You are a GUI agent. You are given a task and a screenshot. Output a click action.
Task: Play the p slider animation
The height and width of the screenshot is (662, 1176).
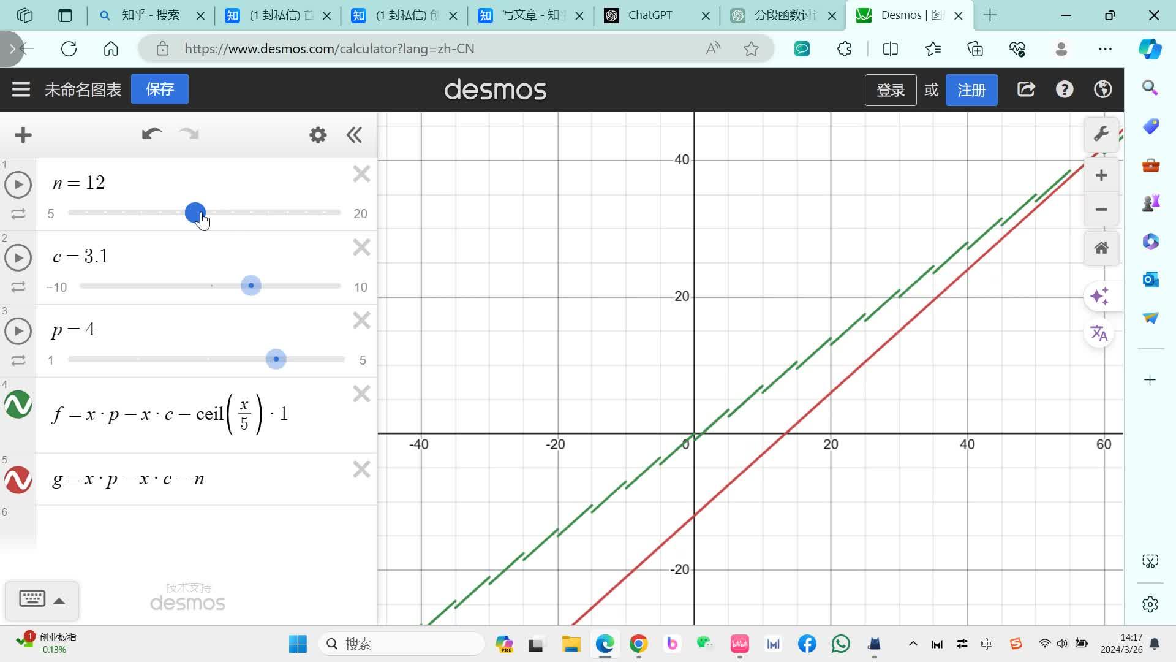click(x=18, y=331)
